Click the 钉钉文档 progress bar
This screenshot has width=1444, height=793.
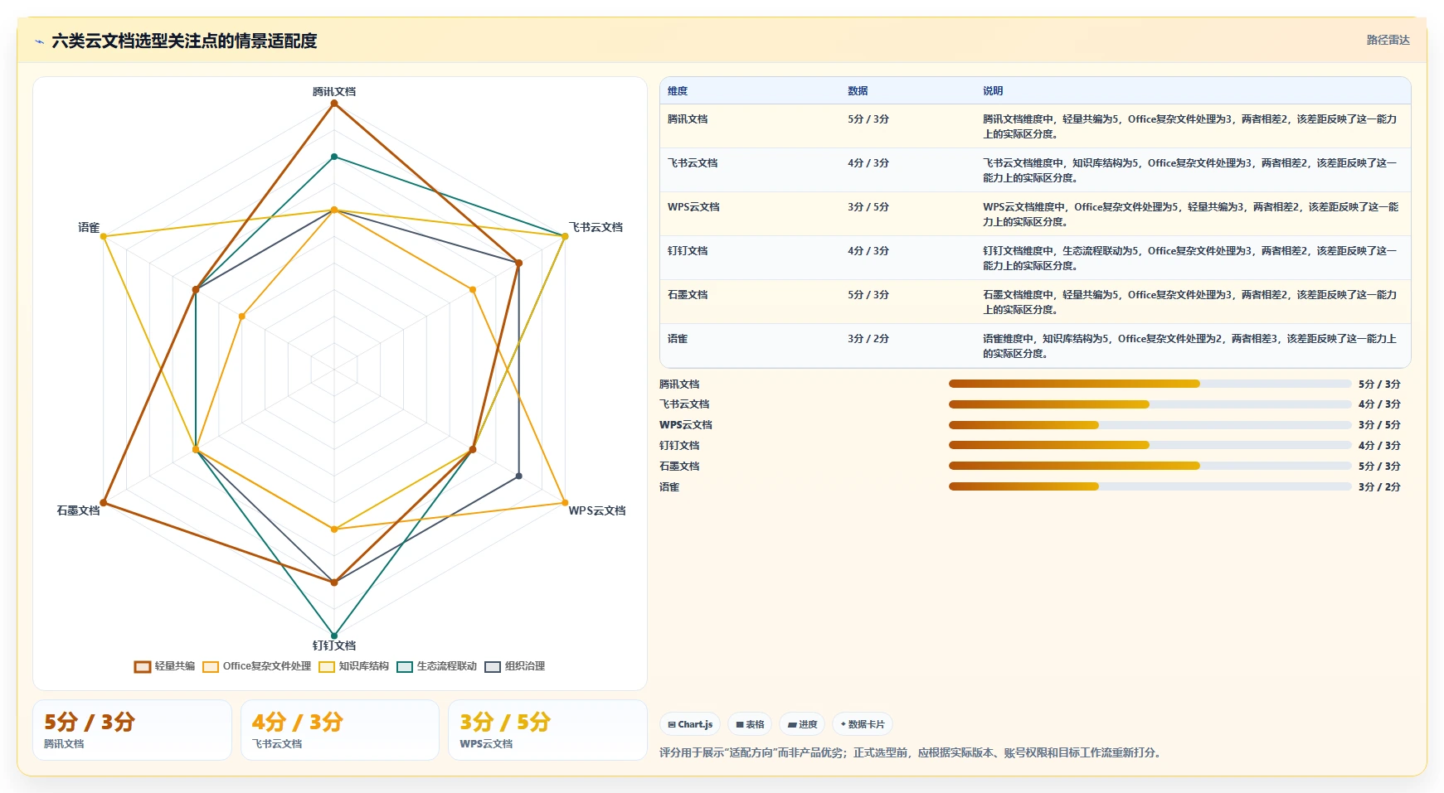pyautogui.click(x=1150, y=445)
